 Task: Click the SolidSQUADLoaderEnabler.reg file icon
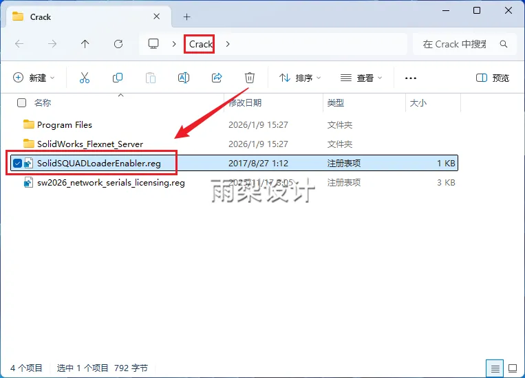[x=28, y=164]
